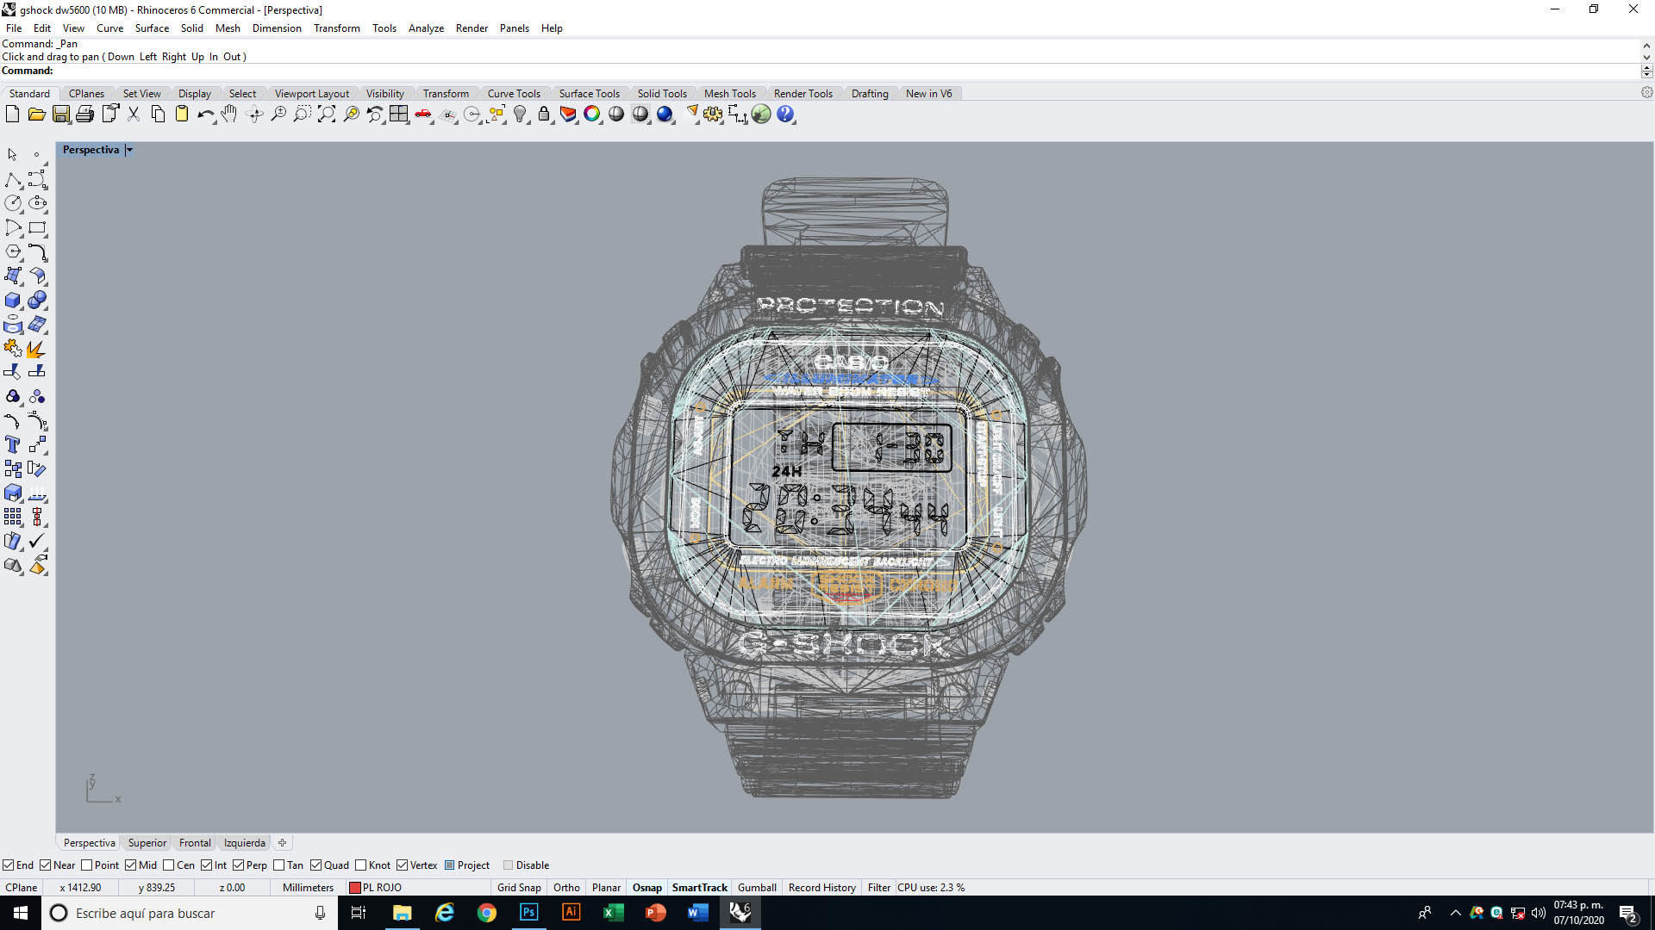The width and height of the screenshot is (1655, 930).
Task: Toggle the Int osnap checkbox
Action: pyautogui.click(x=207, y=865)
